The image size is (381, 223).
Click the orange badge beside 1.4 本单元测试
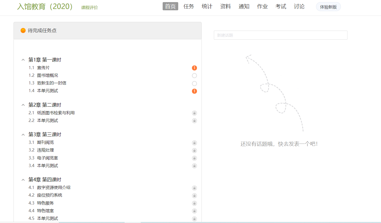194,91
